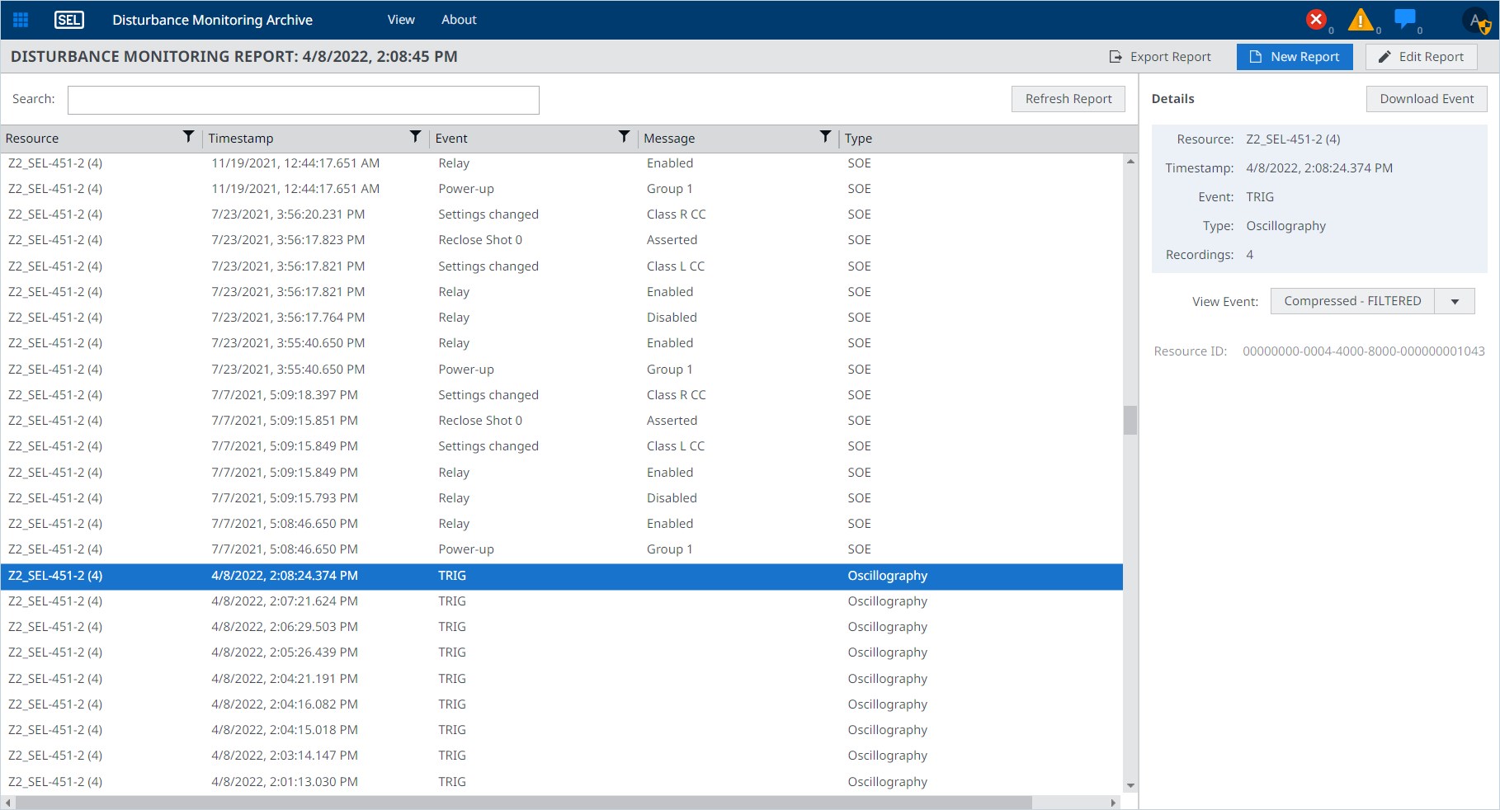Screen dimensions: 1500x810
Task: Click the Search input field
Action: tap(303, 100)
